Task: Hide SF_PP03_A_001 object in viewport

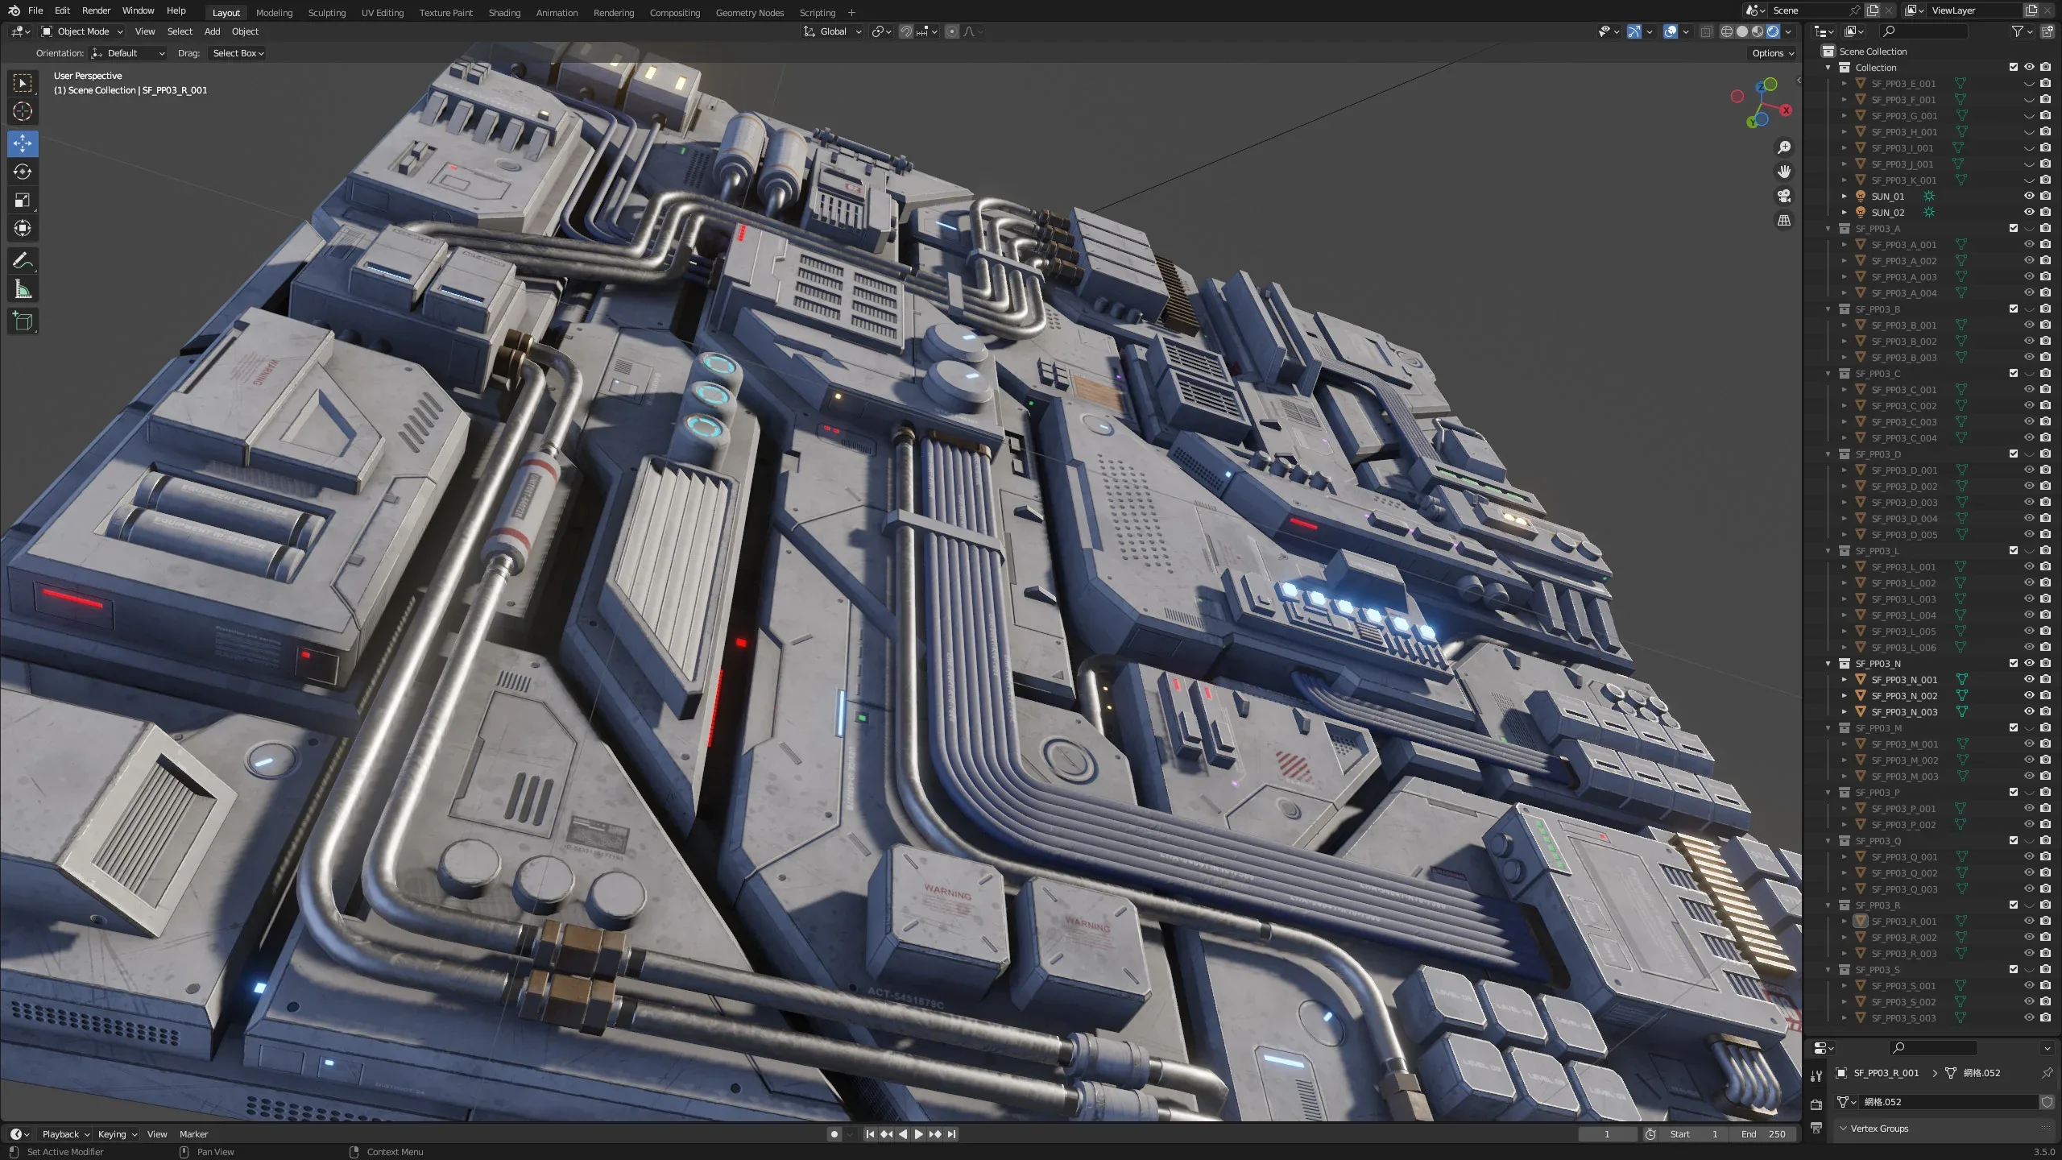Action: 2029,245
